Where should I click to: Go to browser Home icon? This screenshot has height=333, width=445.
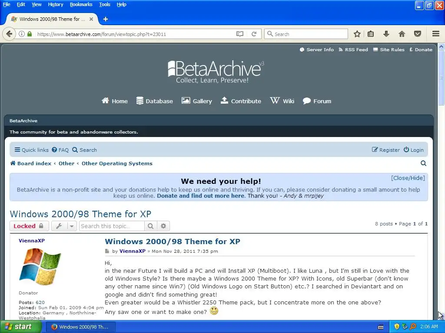[x=402, y=34]
